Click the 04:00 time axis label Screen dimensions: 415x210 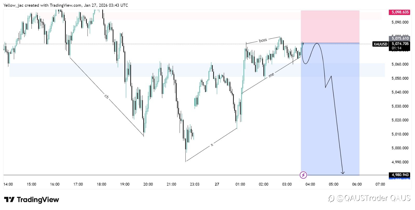coord(310,184)
